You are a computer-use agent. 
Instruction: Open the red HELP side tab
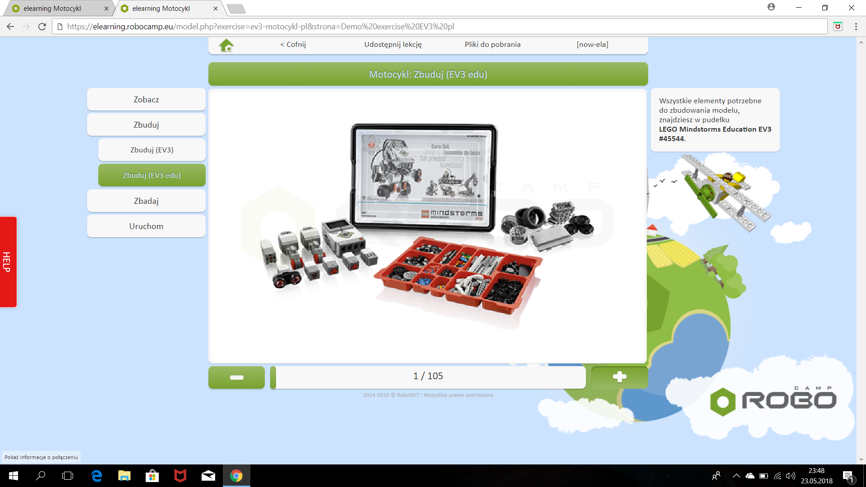click(8, 262)
